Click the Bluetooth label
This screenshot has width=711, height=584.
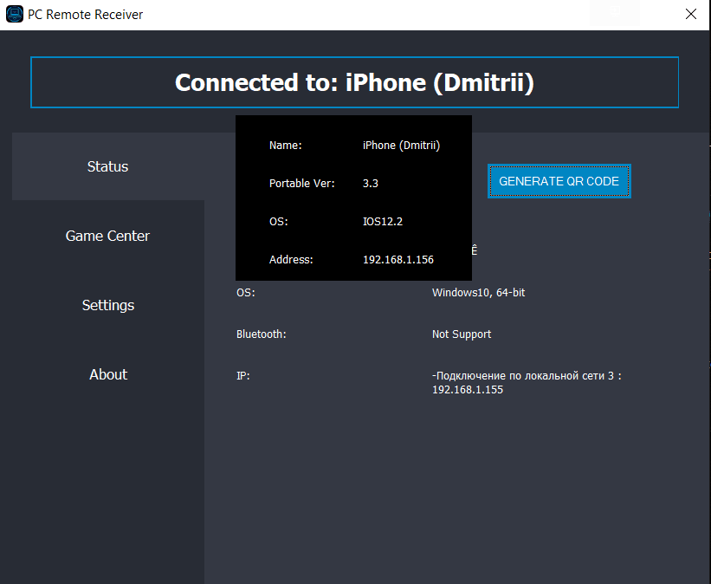[261, 334]
